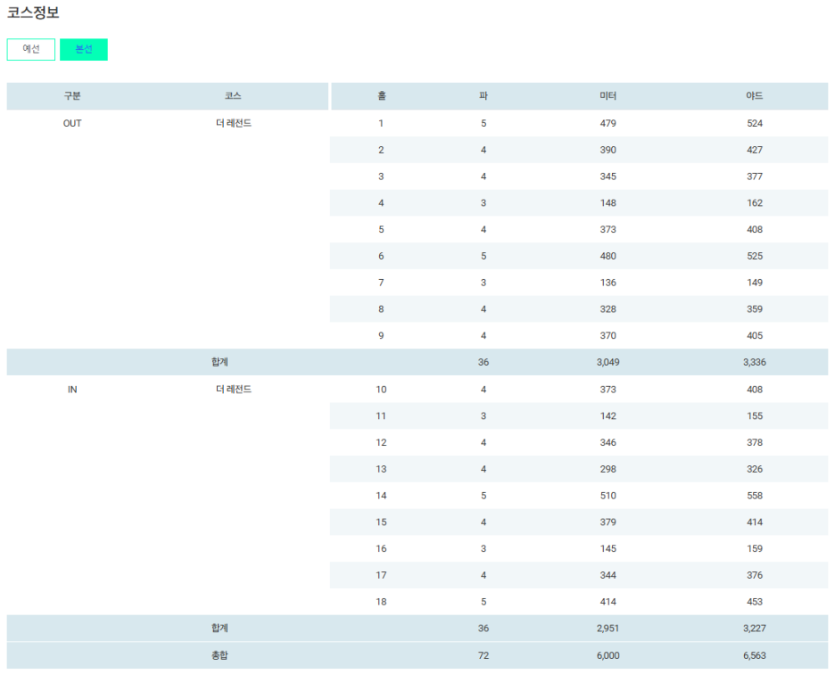835x674 pixels.
Task: Select 더 레전드 in the IN row
Action: click(233, 390)
